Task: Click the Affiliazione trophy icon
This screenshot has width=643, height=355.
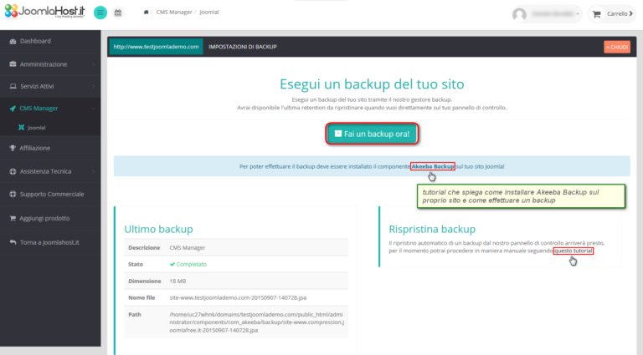Action: click(12, 148)
